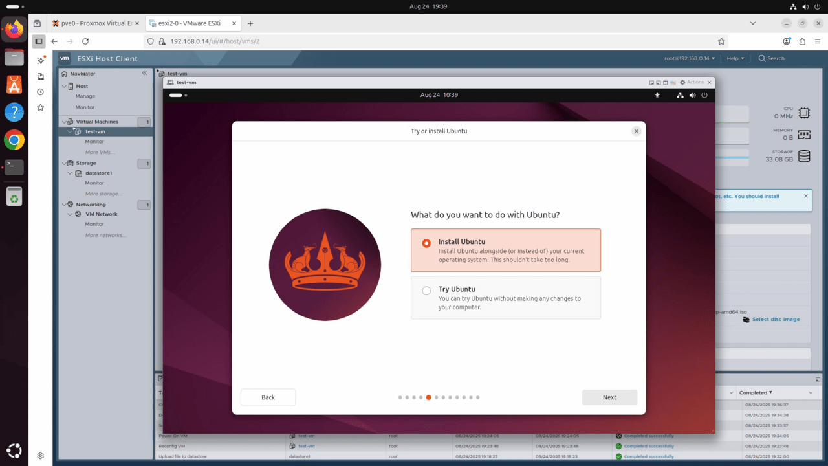828x466 pixels.
Task: Collapse the datastore1 tree node
Action: click(x=71, y=173)
